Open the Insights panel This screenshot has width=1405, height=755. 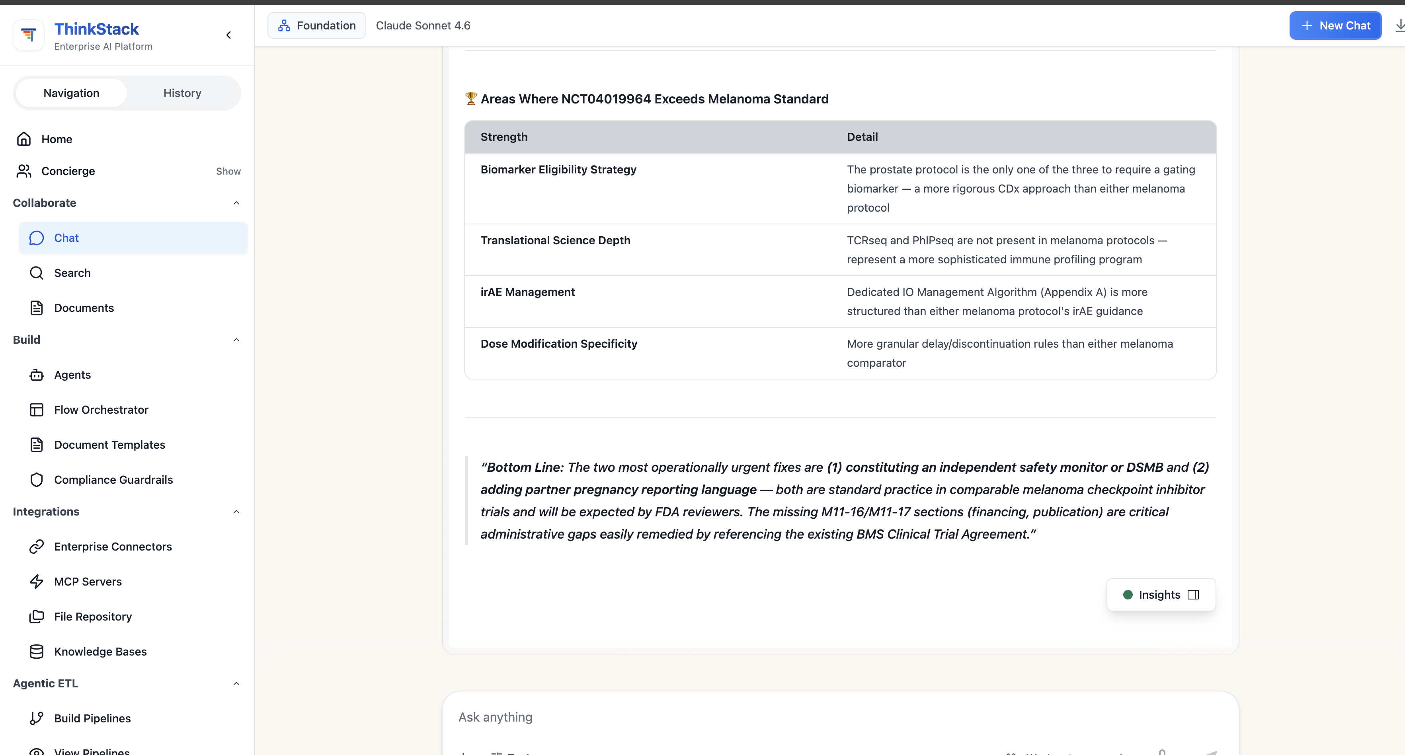[1161, 595]
